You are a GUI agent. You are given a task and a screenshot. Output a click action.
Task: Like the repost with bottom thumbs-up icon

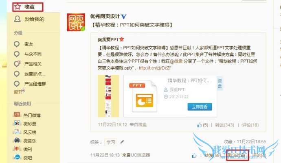194,156
